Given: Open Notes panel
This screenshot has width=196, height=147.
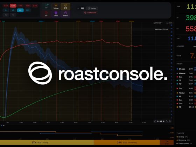Looking at the screenshot, I should pos(92,8).
